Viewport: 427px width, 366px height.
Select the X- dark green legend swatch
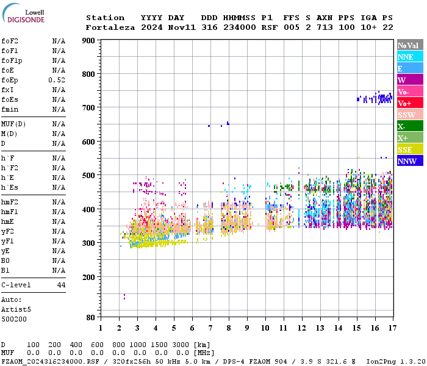click(x=410, y=126)
